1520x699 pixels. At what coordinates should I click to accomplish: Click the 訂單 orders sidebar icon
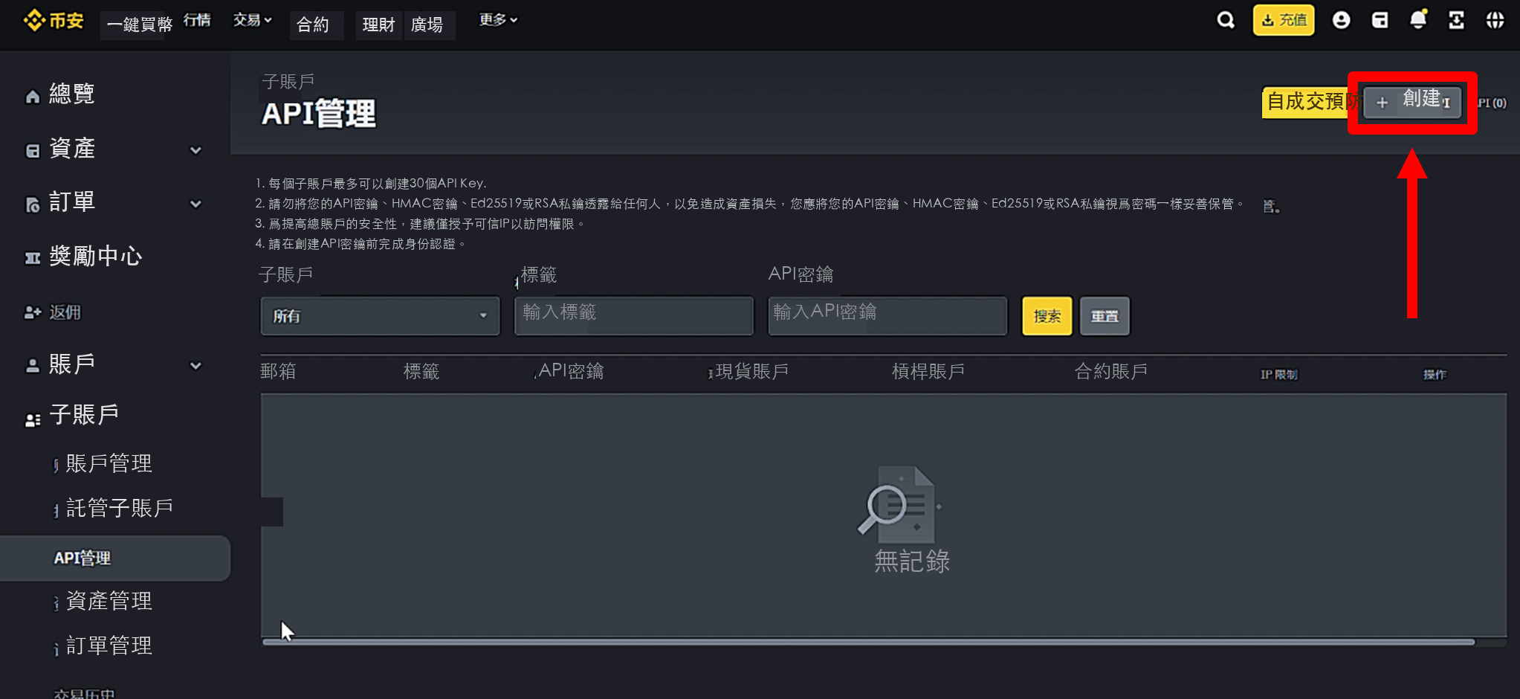point(33,204)
